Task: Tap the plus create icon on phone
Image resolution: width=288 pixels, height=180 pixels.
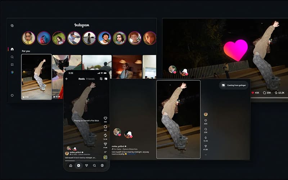Action: click(67, 79)
